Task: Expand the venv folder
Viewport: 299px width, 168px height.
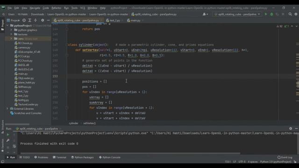Action: (11, 39)
